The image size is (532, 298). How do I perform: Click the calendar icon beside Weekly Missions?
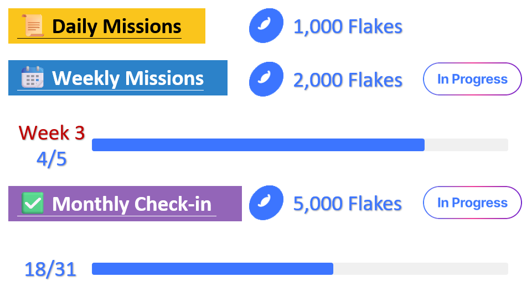click(32, 78)
